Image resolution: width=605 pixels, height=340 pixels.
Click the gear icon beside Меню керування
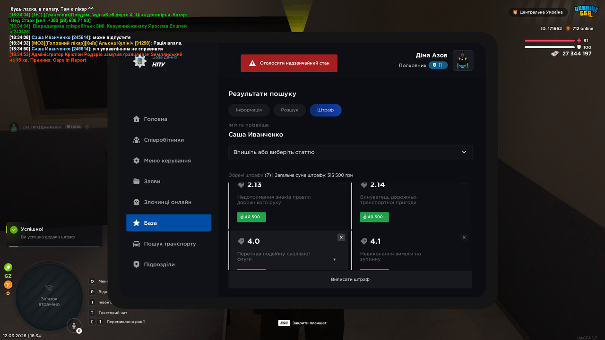(x=137, y=161)
